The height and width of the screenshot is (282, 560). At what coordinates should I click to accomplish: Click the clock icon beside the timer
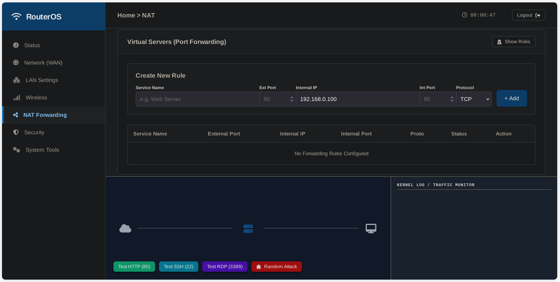click(x=465, y=15)
